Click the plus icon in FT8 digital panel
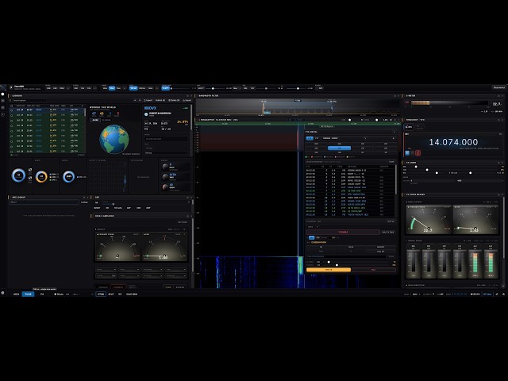 click(394, 138)
